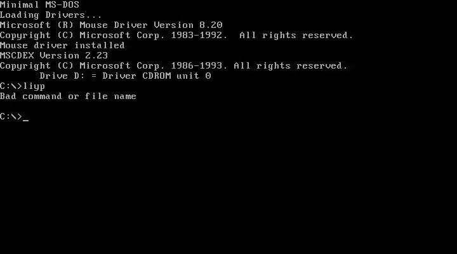Click 'Mouse Driver Version 8.20' text
This screenshot has height=254, width=457.
[151, 25]
